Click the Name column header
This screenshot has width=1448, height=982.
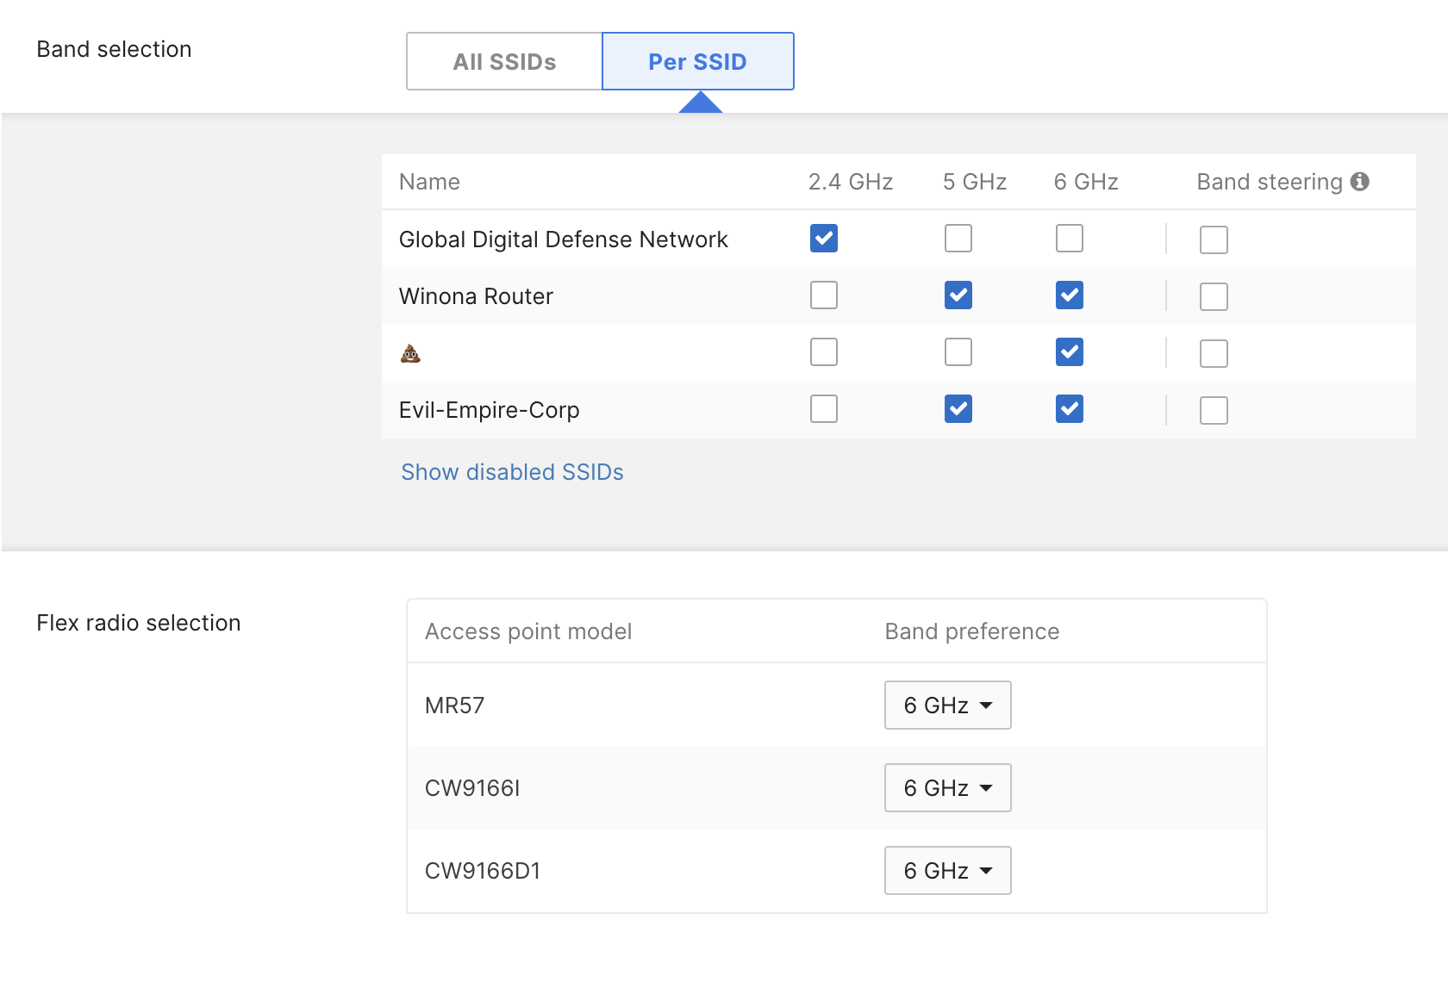[429, 182]
